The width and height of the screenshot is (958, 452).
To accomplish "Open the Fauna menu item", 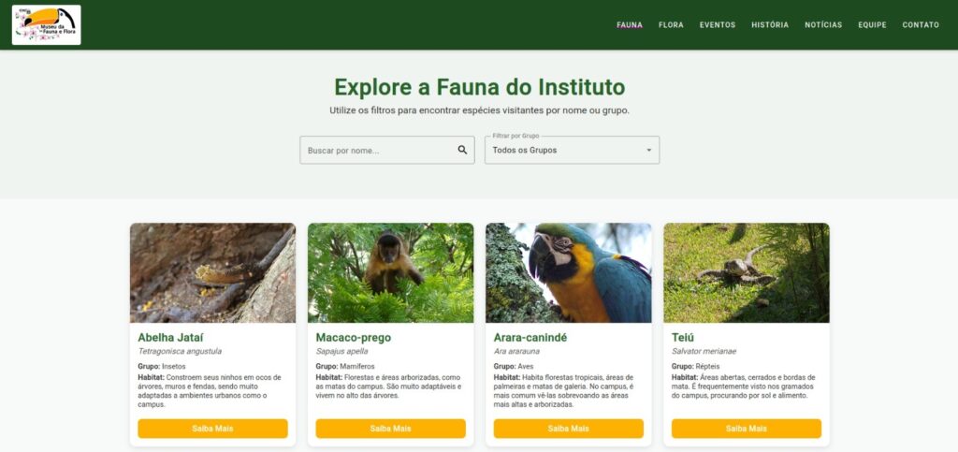I will pos(630,25).
